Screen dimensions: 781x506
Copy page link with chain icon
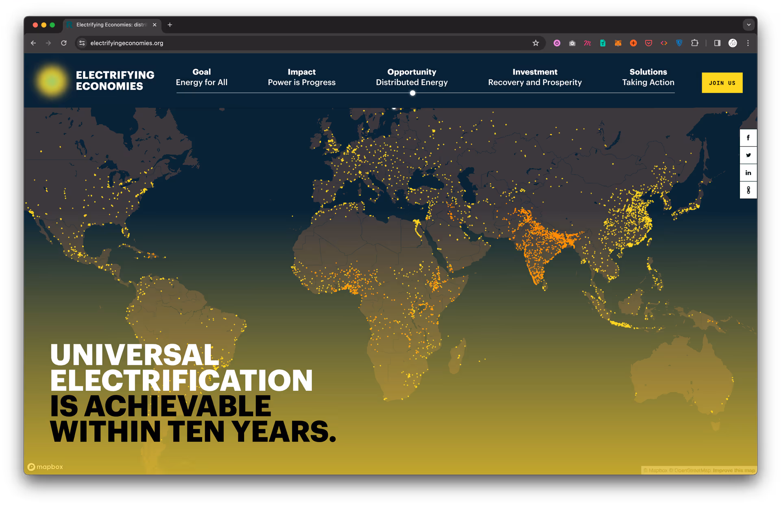tap(748, 190)
